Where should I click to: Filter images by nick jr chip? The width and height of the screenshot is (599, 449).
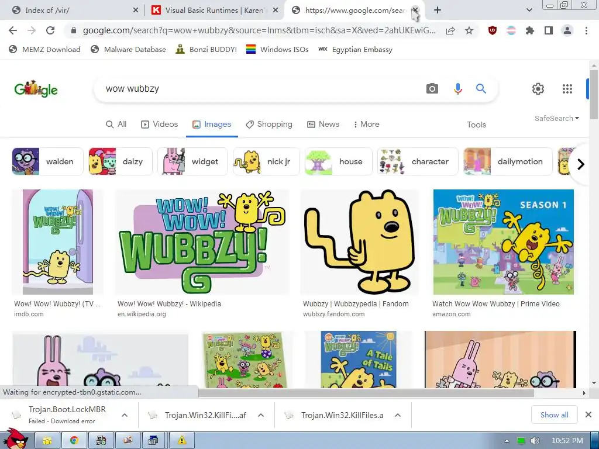[266, 161]
